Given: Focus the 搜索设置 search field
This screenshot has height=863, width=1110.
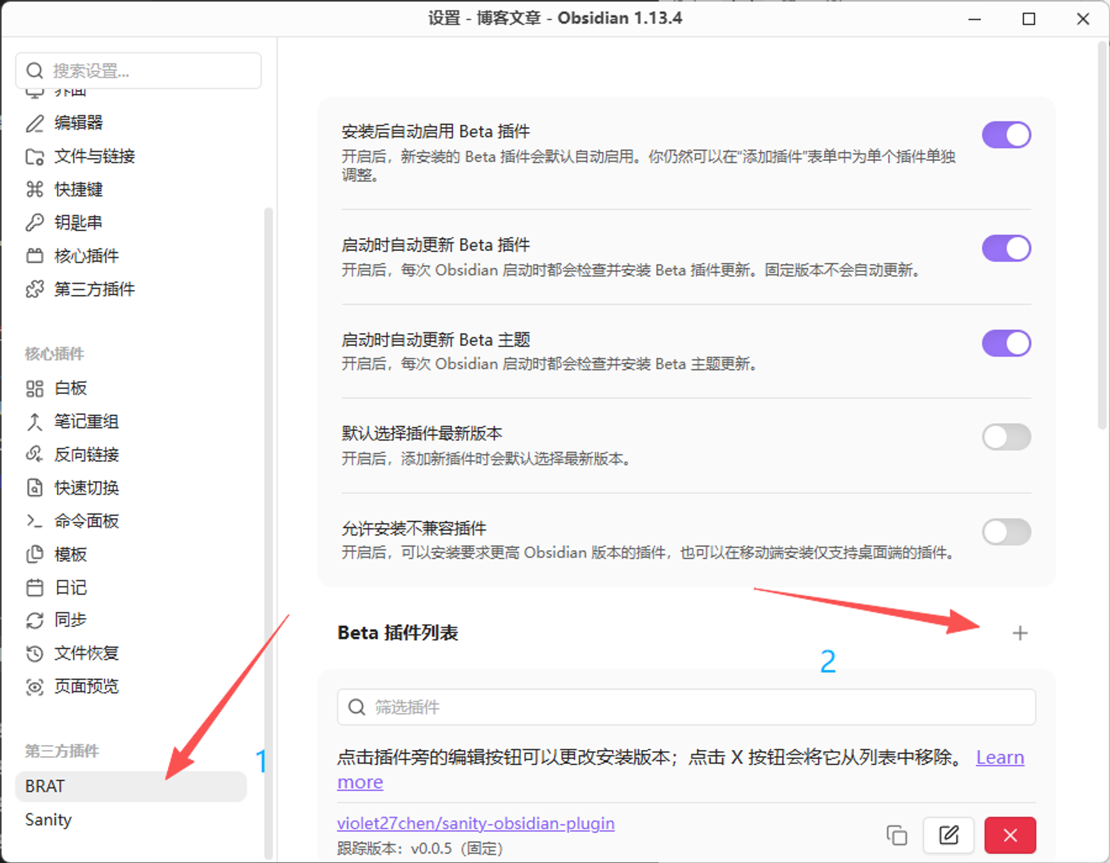Looking at the screenshot, I should [138, 71].
